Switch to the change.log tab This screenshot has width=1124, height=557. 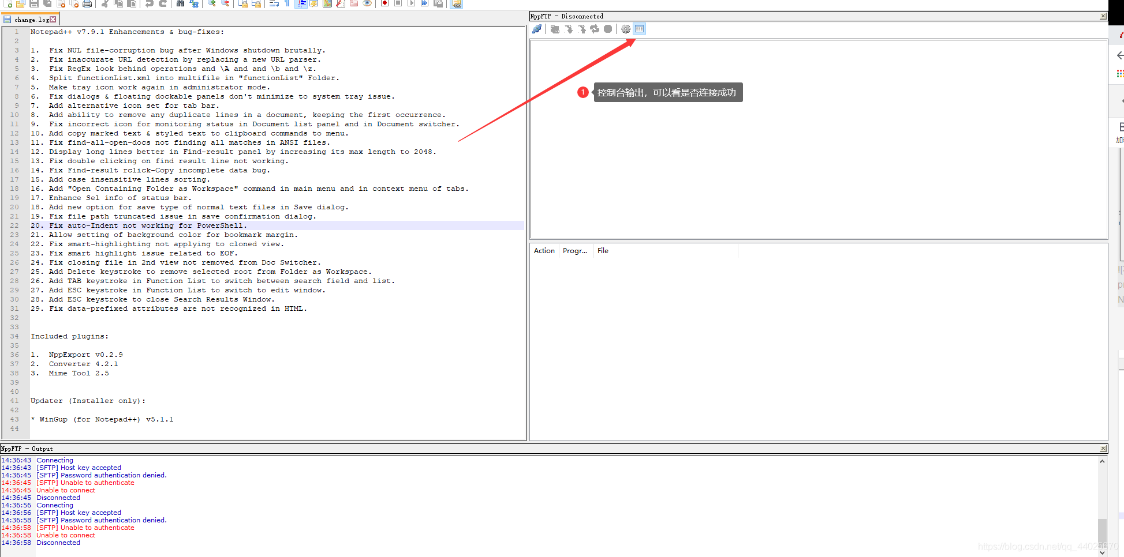coord(31,20)
